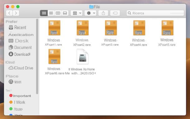Click the Recent clock icon in sidebar
This screenshot has width=190, height=119.
(x=11, y=27)
